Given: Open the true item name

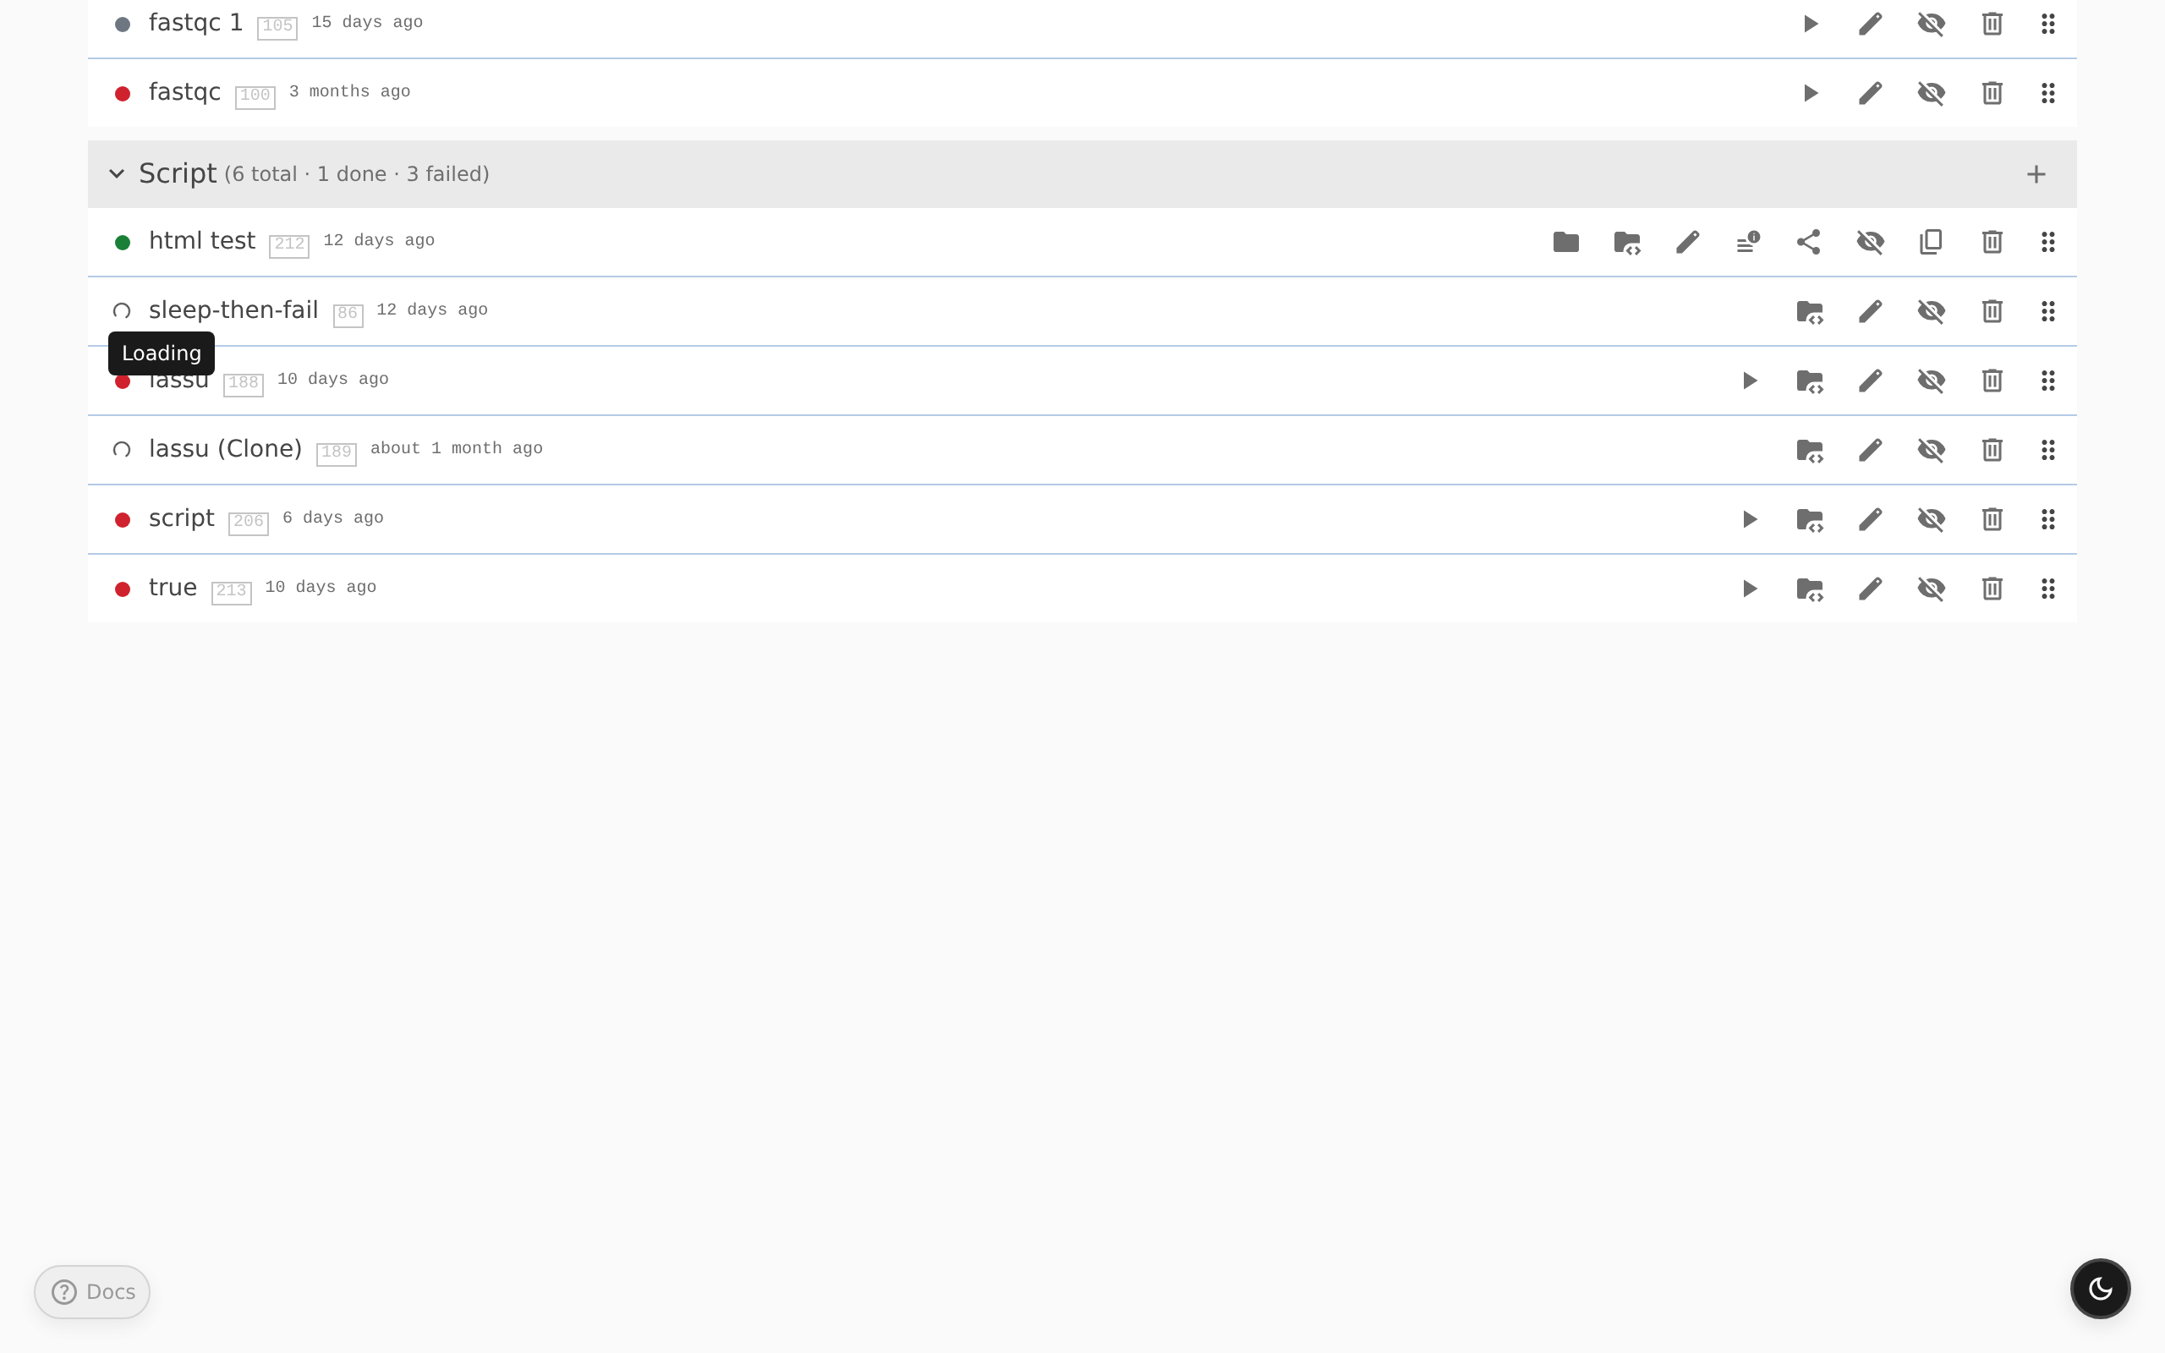Looking at the screenshot, I should pos(173,588).
